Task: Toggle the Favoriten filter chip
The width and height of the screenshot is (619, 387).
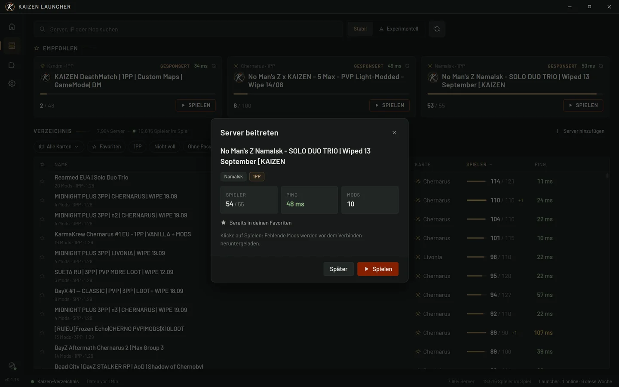Action: [106, 147]
